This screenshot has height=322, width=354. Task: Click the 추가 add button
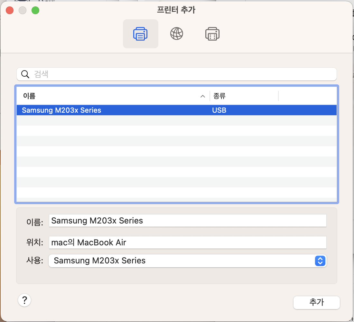(317, 302)
